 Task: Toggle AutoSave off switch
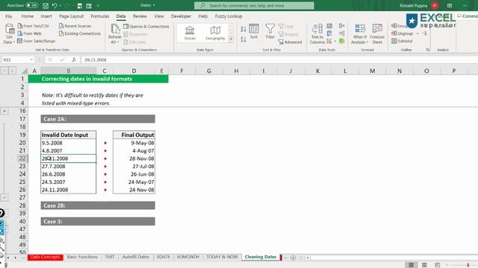point(31,5)
